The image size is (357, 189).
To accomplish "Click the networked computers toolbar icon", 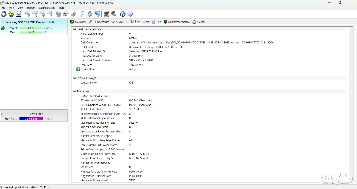I will (x=98, y=14).
